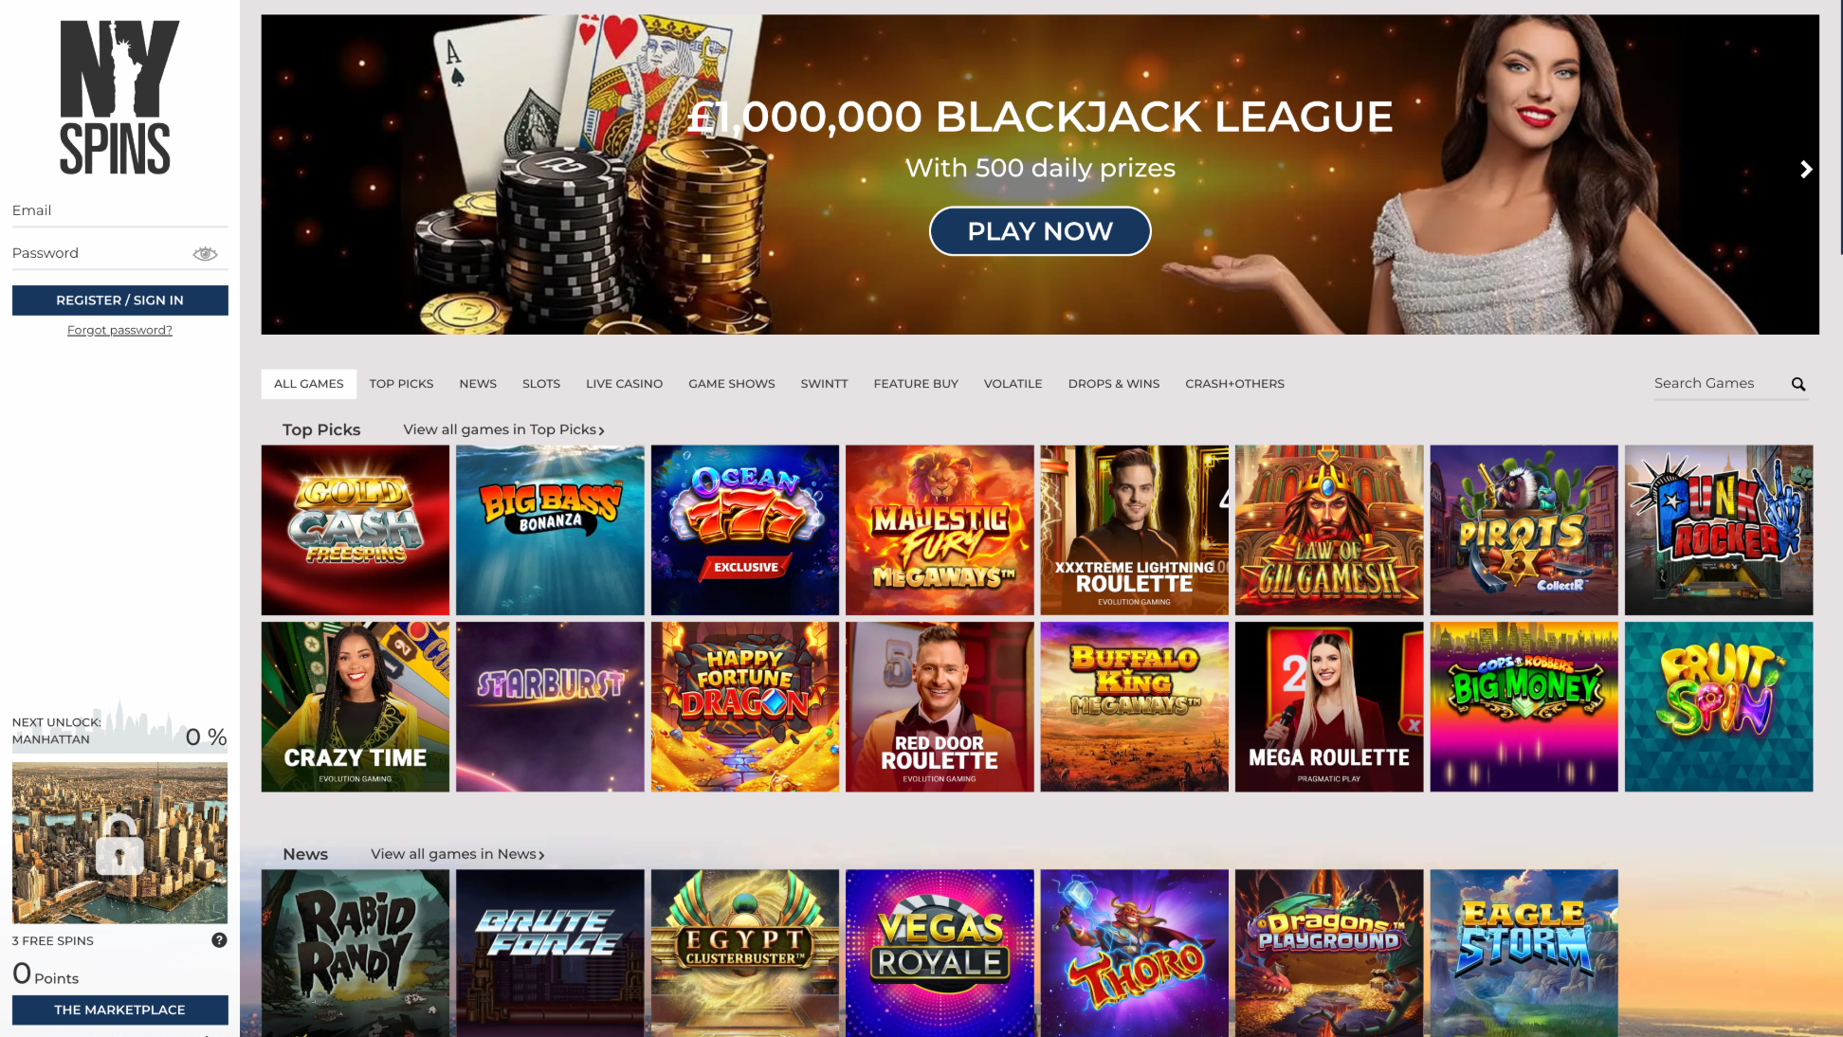The width and height of the screenshot is (1843, 1037).
Task: Toggle password visibility eye icon
Action: click(205, 253)
